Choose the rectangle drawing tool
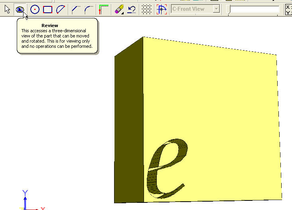292x210 pixels. [x=47, y=10]
